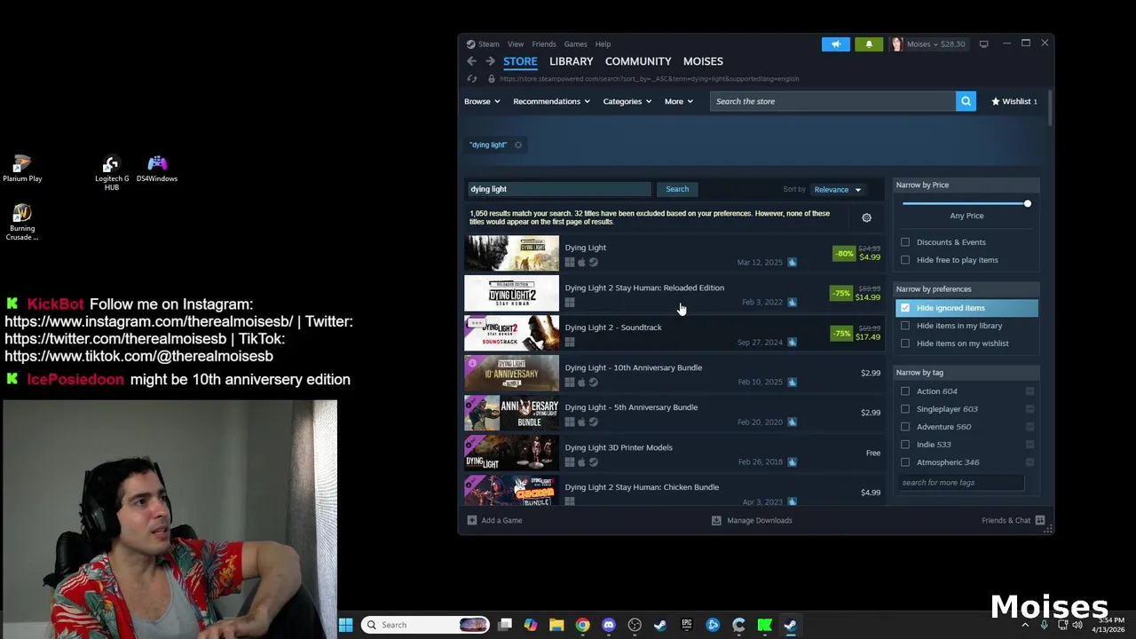
Task: Filter by the Action tag checkbox
Action: point(905,391)
